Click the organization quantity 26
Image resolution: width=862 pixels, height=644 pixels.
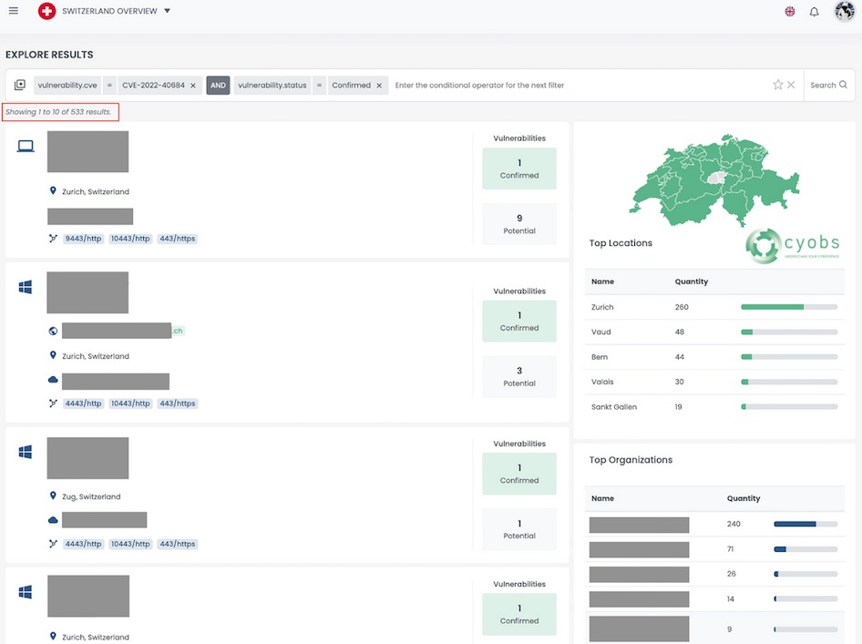coord(731,574)
